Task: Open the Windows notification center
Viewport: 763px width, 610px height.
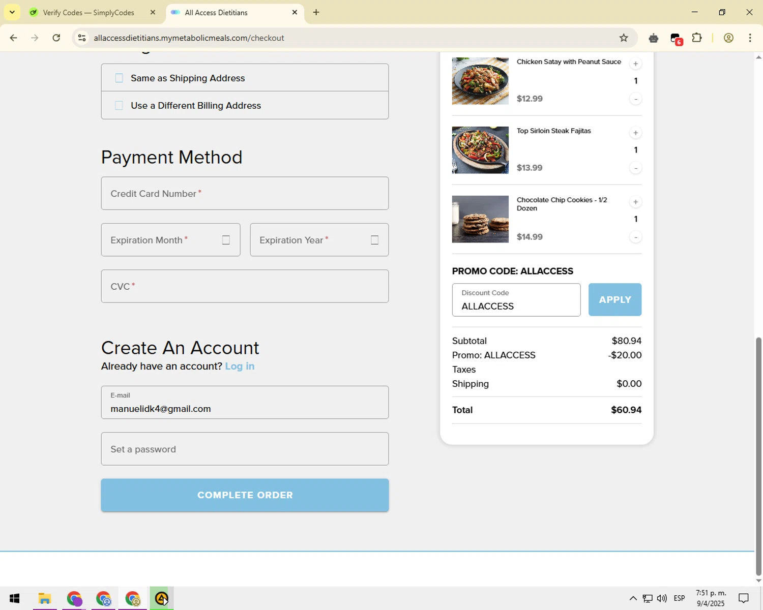Action: tap(744, 598)
